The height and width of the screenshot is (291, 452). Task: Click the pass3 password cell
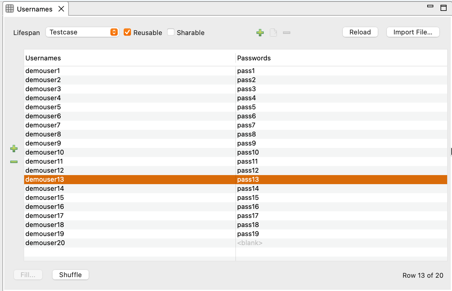[x=342, y=89]
